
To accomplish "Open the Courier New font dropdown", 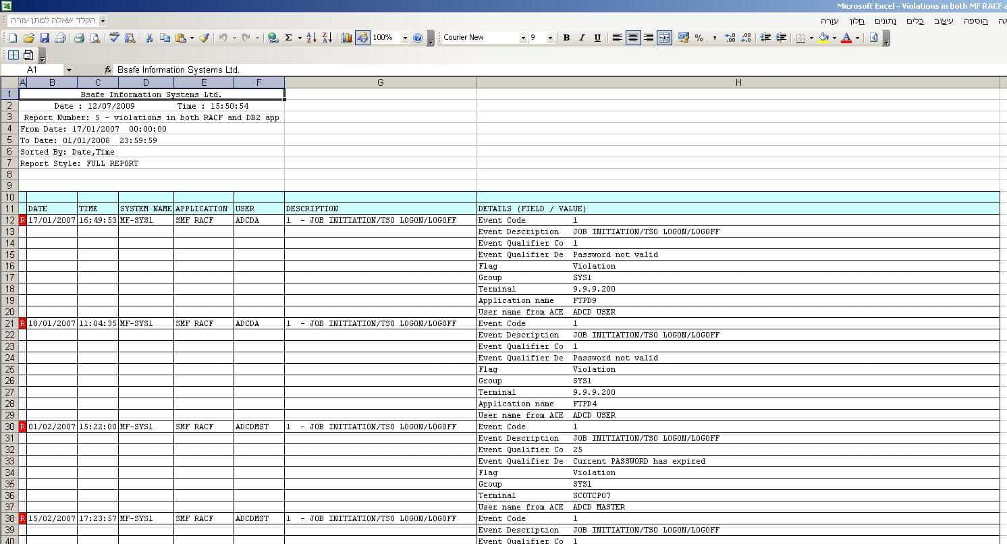I will [523, 38].
